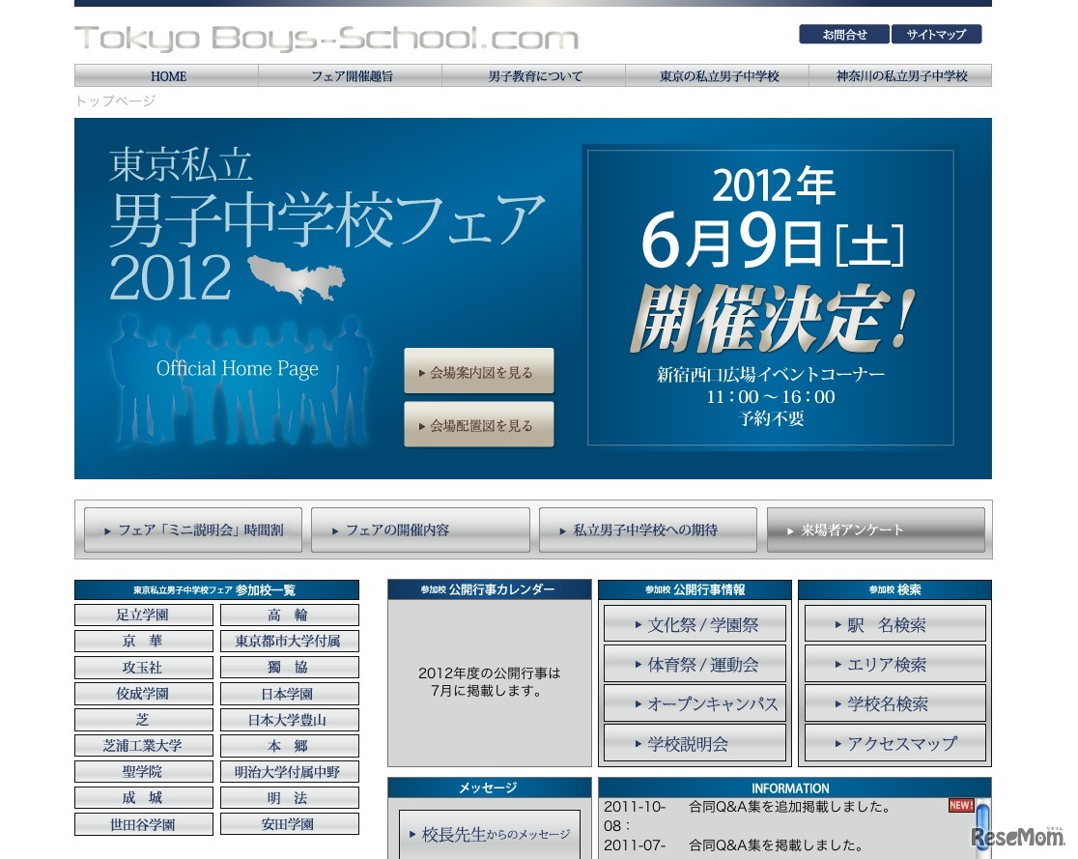
Task: Open the 駅名検索 station search
Action: [x=894, y=623]
